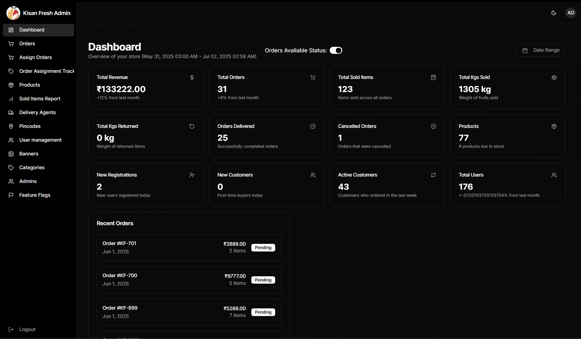Click the Dashboard grid icon in sidebar

11,30
